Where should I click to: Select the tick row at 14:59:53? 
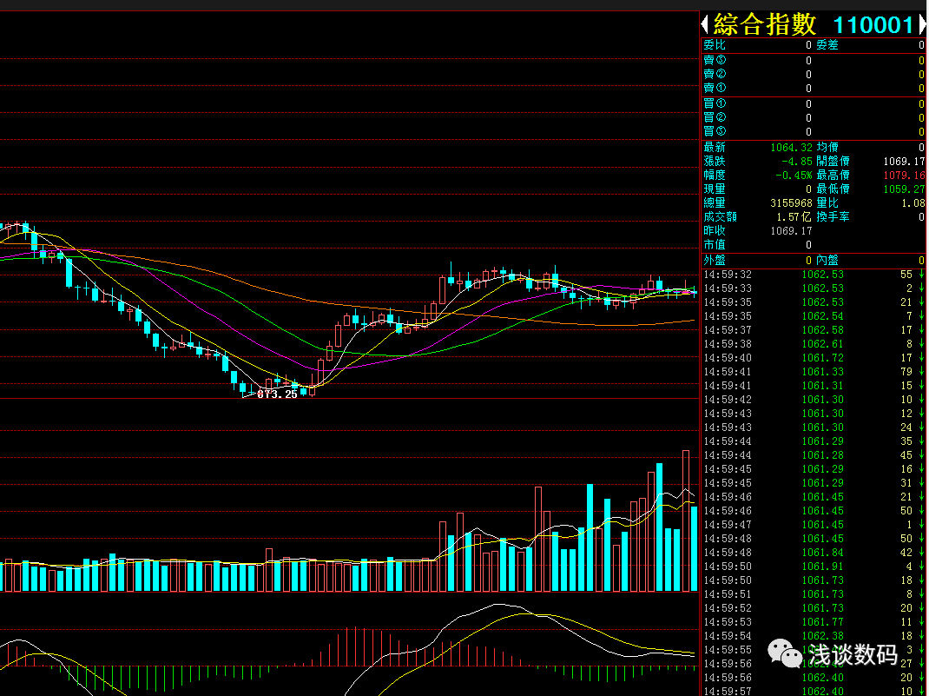click(x=814, y=622)
